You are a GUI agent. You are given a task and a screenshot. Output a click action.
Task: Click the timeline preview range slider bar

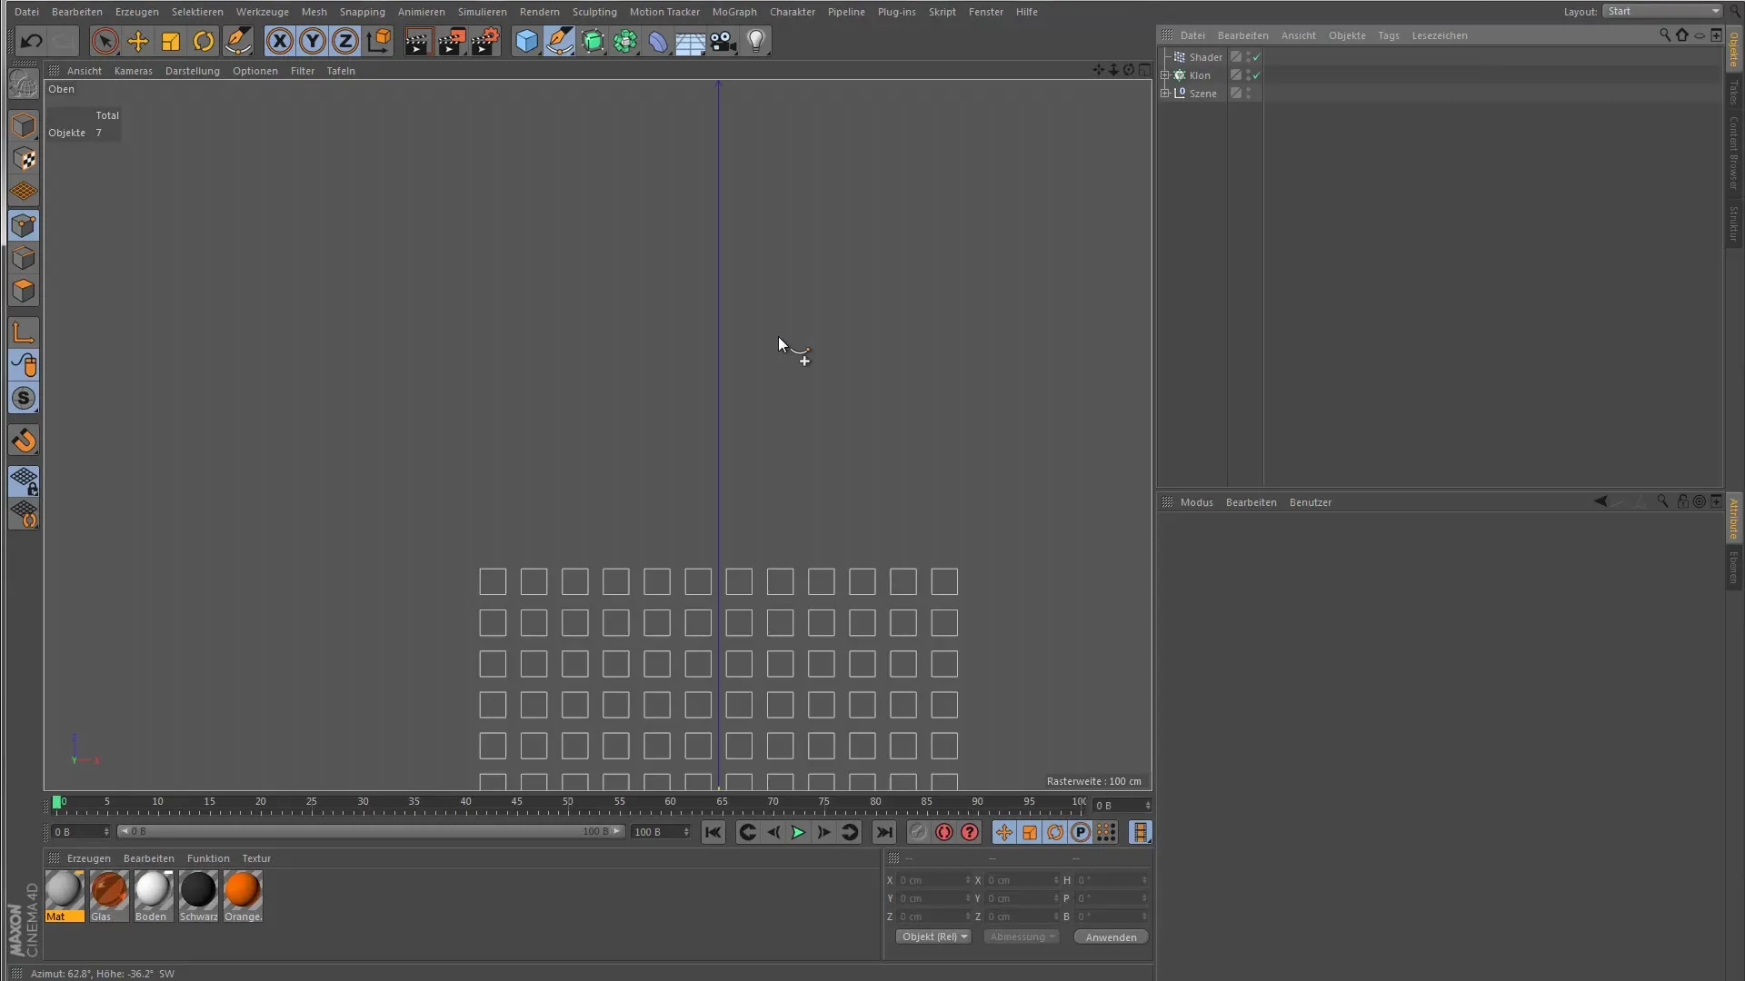pos(371,832)
